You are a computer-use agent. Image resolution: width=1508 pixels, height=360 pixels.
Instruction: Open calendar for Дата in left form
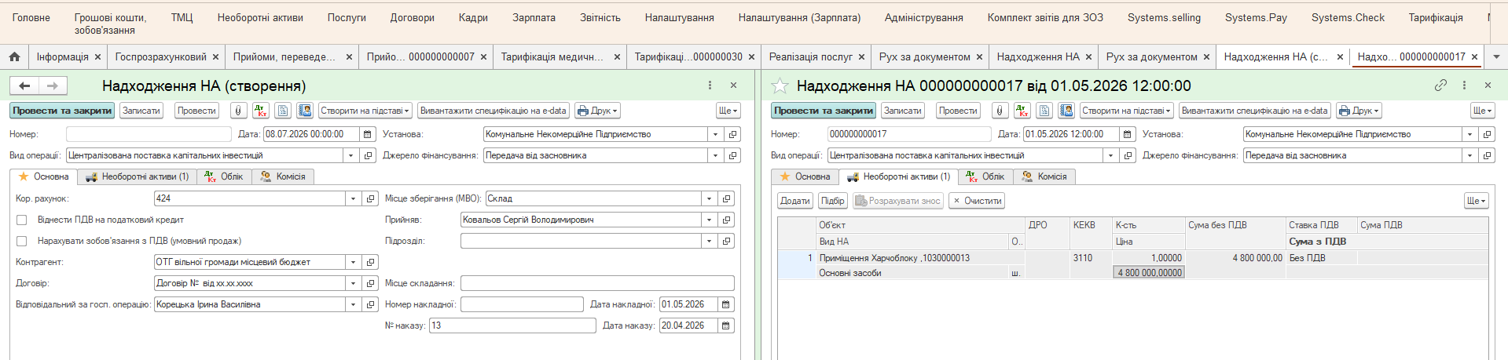pyautogui.click(x=367, y=134)
